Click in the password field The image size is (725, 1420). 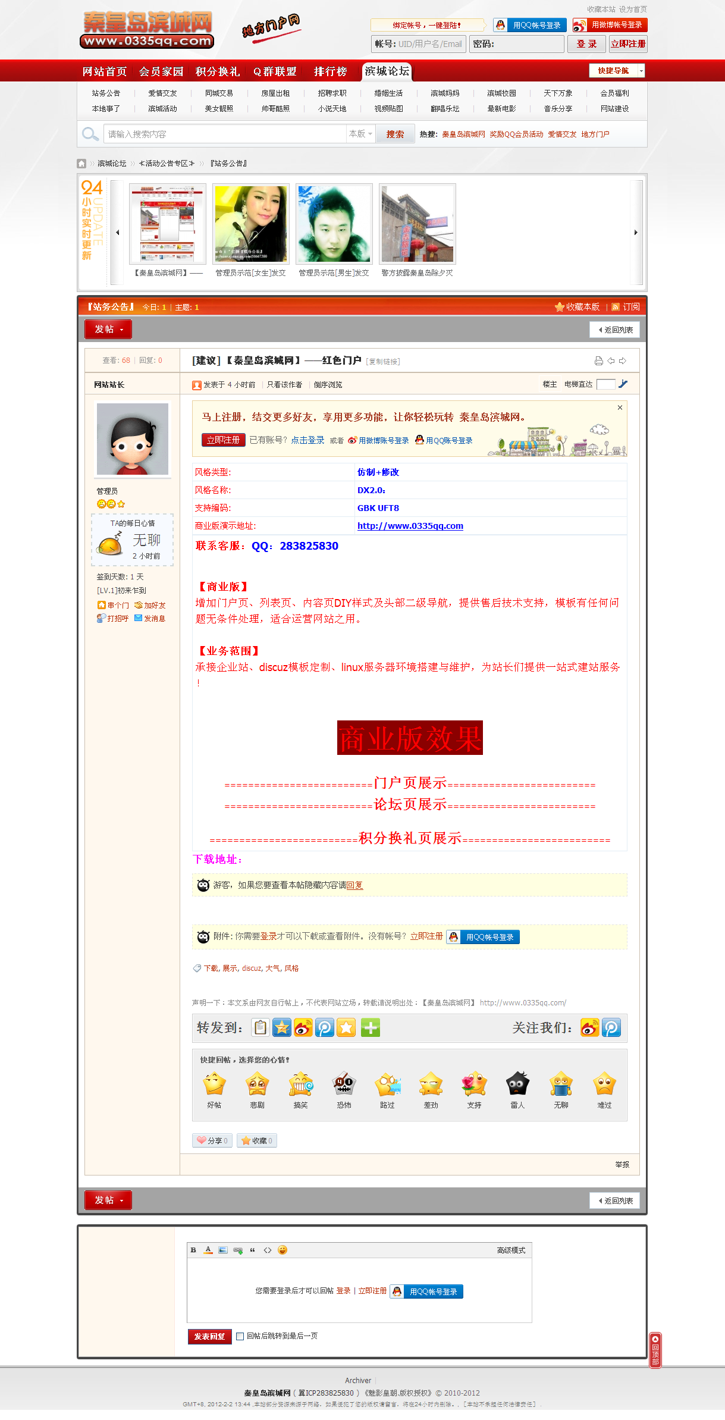click(x=516, y=44)
